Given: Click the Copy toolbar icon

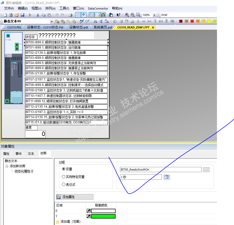Looking at the screenshot, I should pyautogui.click(x=43, y=15).
